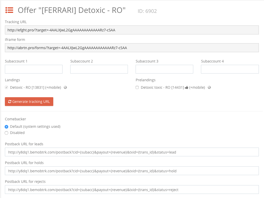Click into the Subaccount 4 field
Screen dimensions: 264x198
(x=230, y=69)
